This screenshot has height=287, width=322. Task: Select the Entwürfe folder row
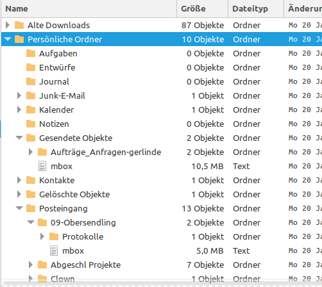click(162, 67)
